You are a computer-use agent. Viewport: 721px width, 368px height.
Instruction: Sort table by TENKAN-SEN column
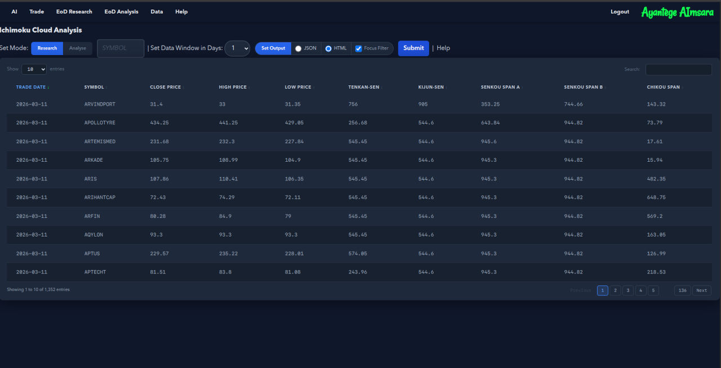[365, 87]
